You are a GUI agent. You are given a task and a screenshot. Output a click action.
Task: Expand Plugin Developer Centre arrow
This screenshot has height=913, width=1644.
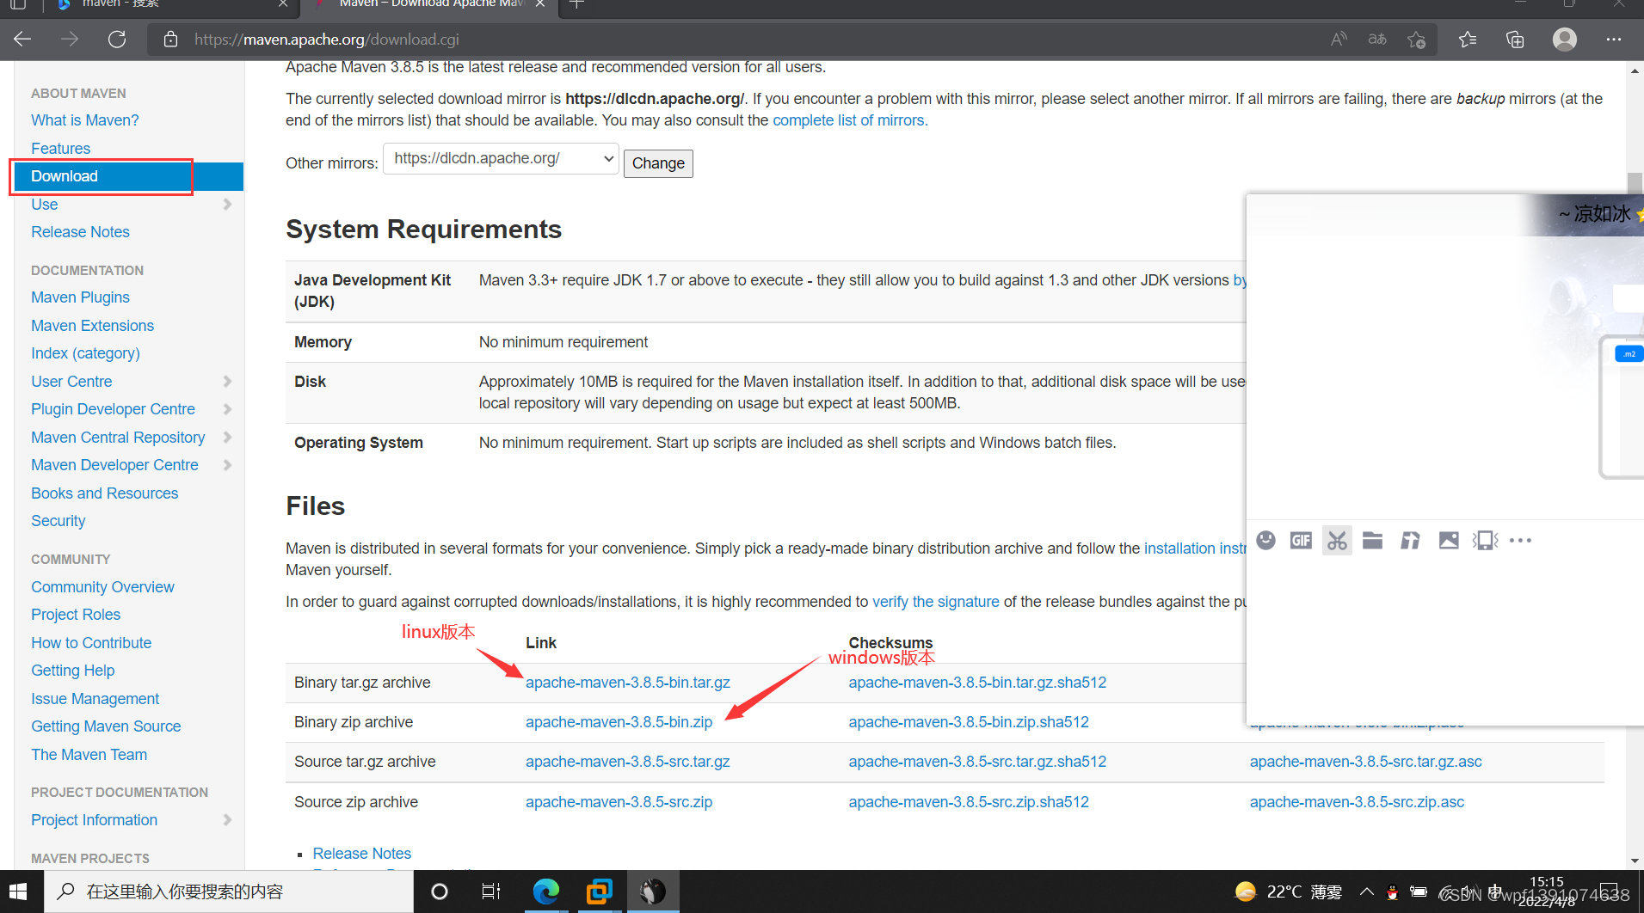(x=227, y=409)
